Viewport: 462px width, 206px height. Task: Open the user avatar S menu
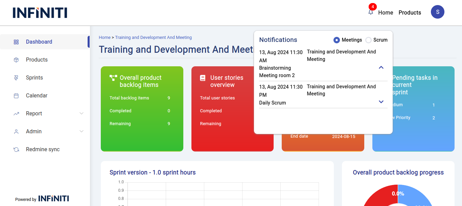(x=437, y=12)
